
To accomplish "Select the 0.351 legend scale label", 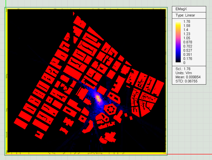I will [188, 54].
